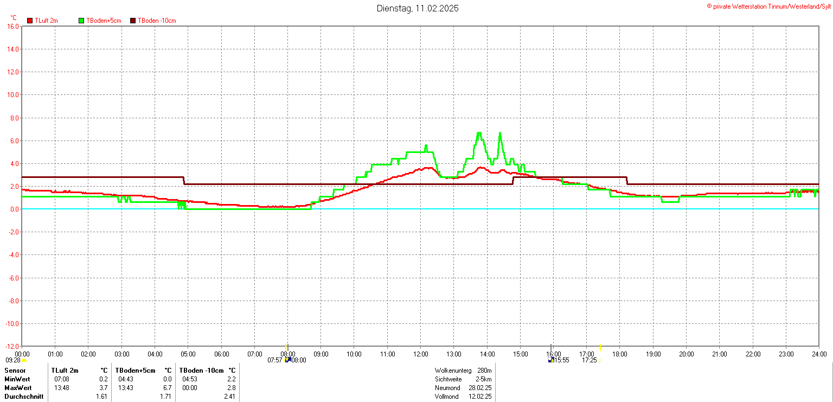Click the green TBoden+5cm legend swatch

[82, 21]
